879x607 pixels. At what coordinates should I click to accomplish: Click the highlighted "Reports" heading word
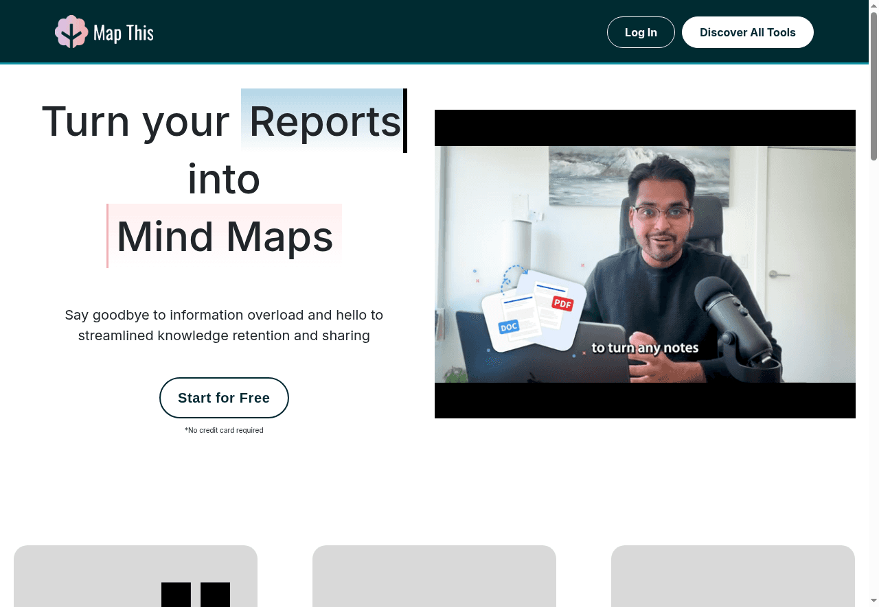click(x=324, y=121)
